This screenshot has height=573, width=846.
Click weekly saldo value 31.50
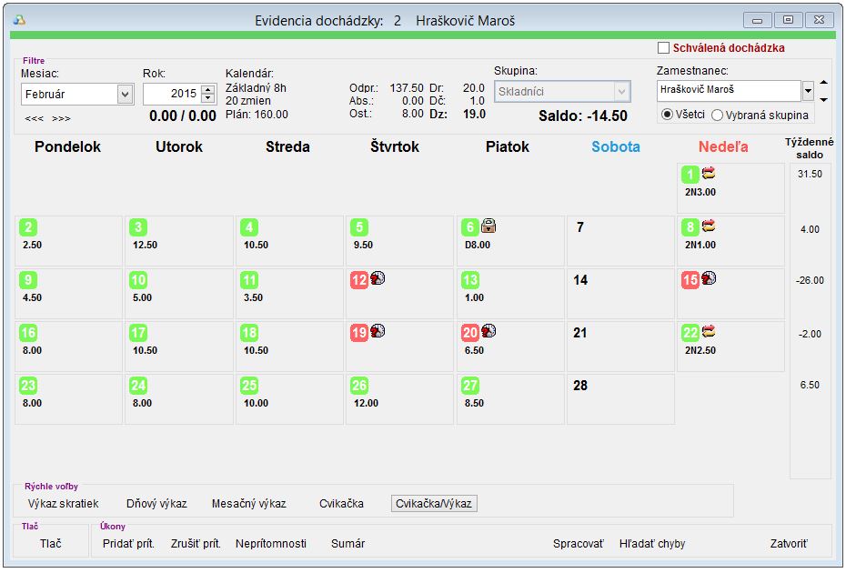coord(810,175)
